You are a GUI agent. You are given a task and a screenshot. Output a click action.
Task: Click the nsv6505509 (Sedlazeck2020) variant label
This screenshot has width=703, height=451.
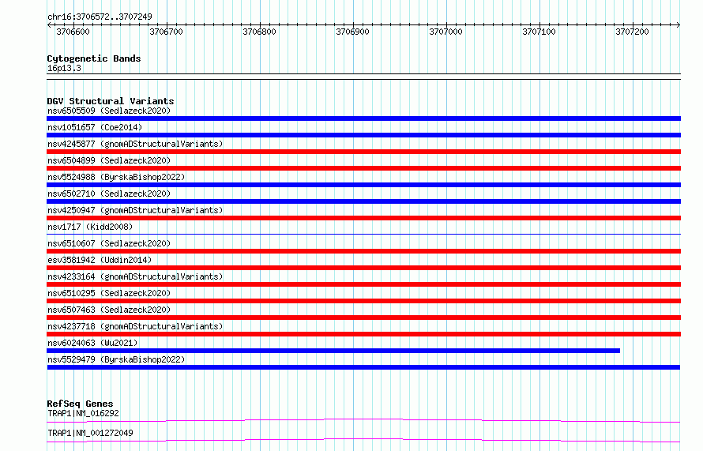109,111
